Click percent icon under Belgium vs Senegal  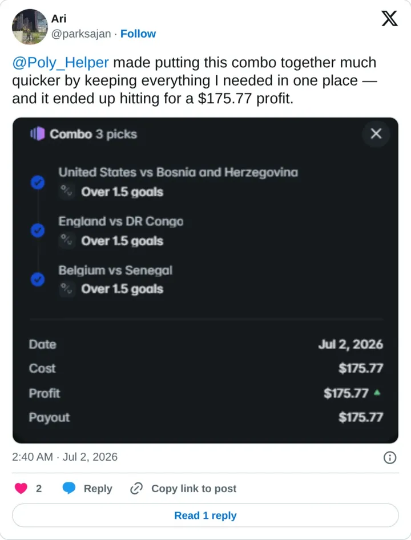coord(67,289)
